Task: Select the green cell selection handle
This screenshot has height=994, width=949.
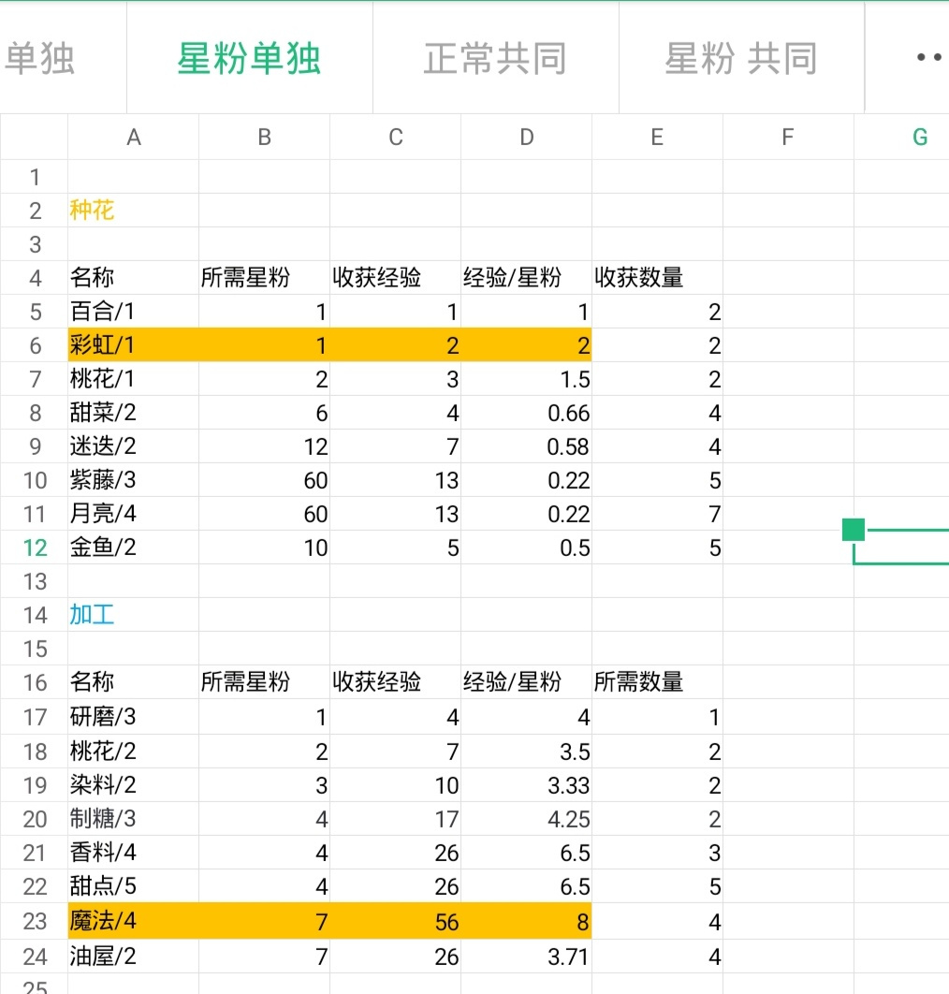Action: (854, 530)
